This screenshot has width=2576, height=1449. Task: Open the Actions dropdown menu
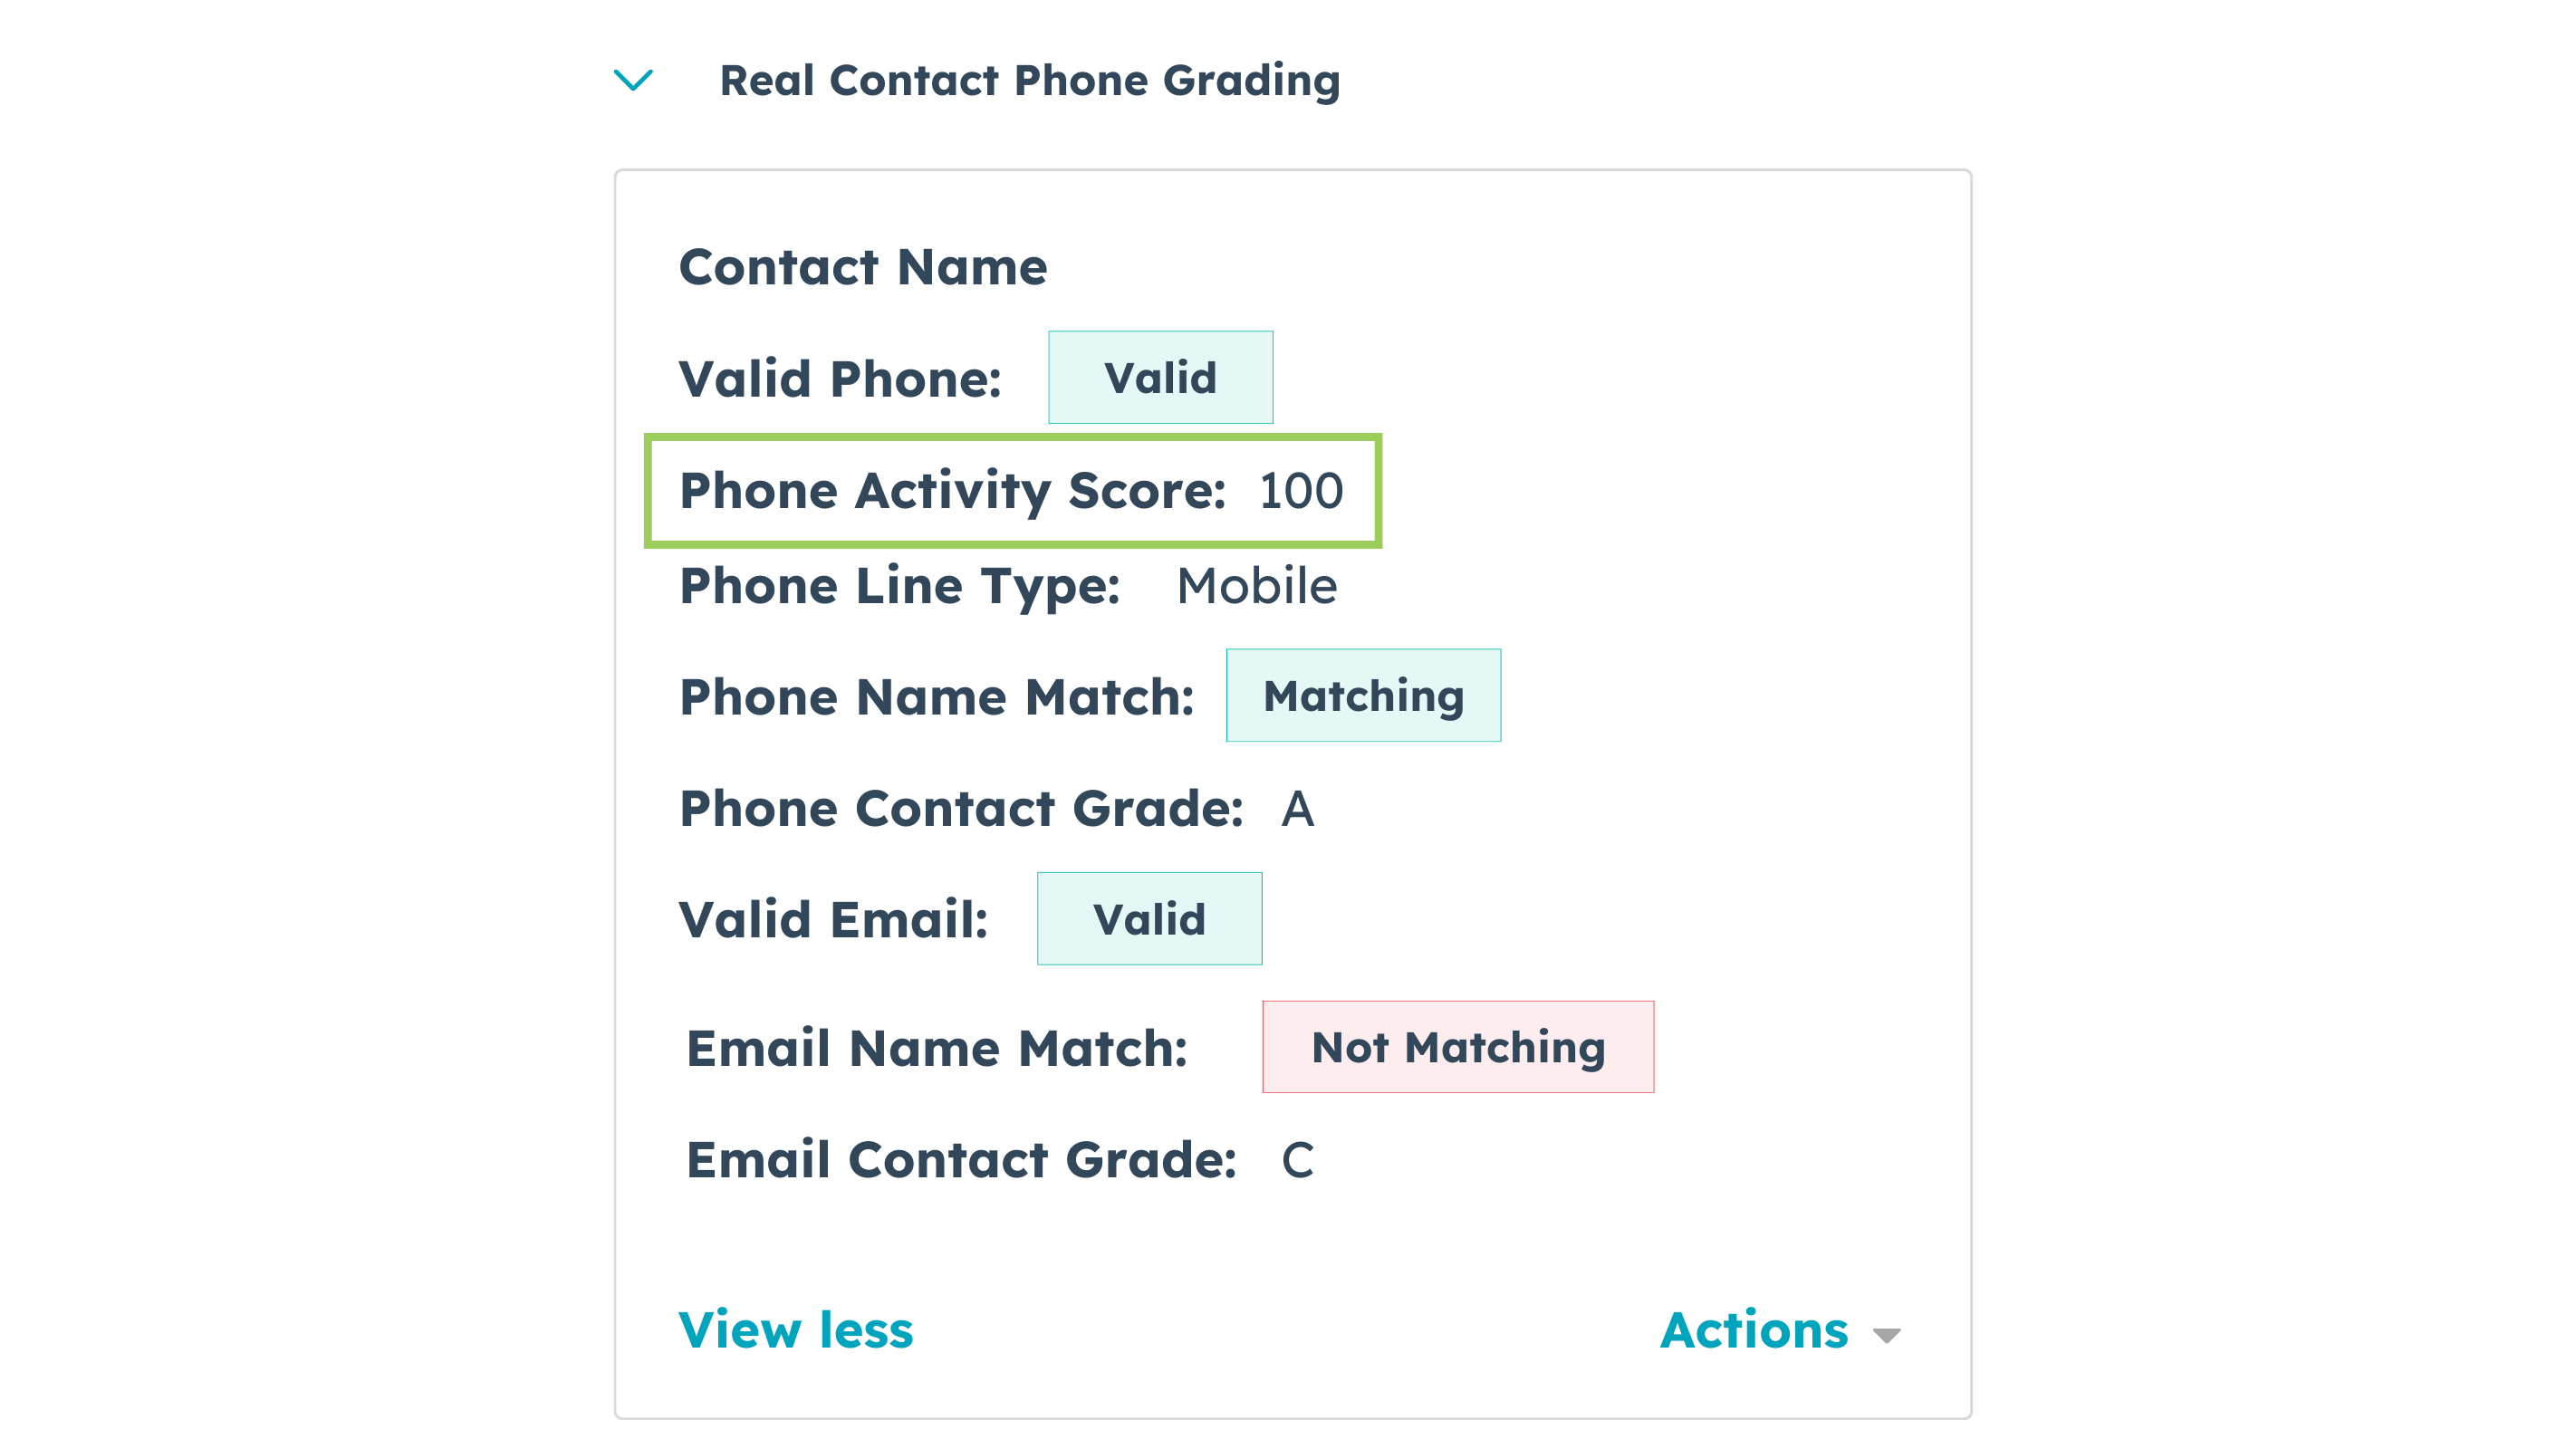(1779, 1330)
